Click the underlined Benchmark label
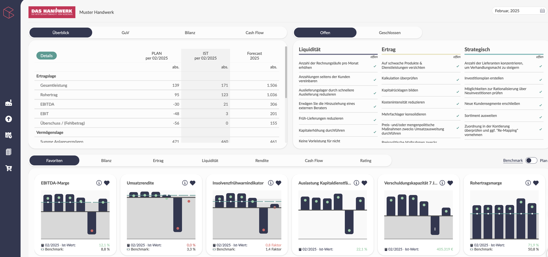 513,161
